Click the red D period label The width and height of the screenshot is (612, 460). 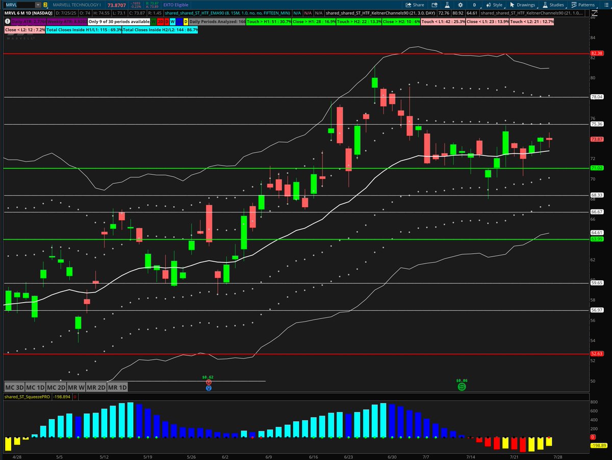click(166, 22)
